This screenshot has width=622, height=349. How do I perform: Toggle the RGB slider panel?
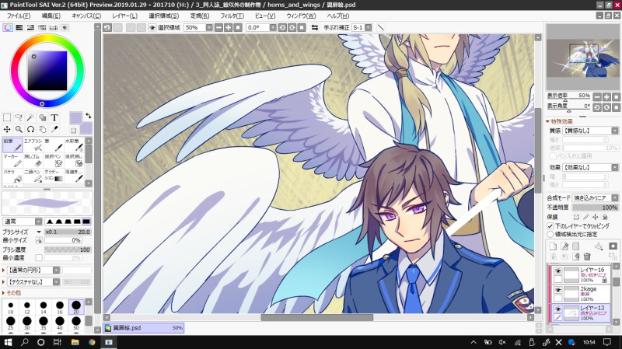(19, 27)
